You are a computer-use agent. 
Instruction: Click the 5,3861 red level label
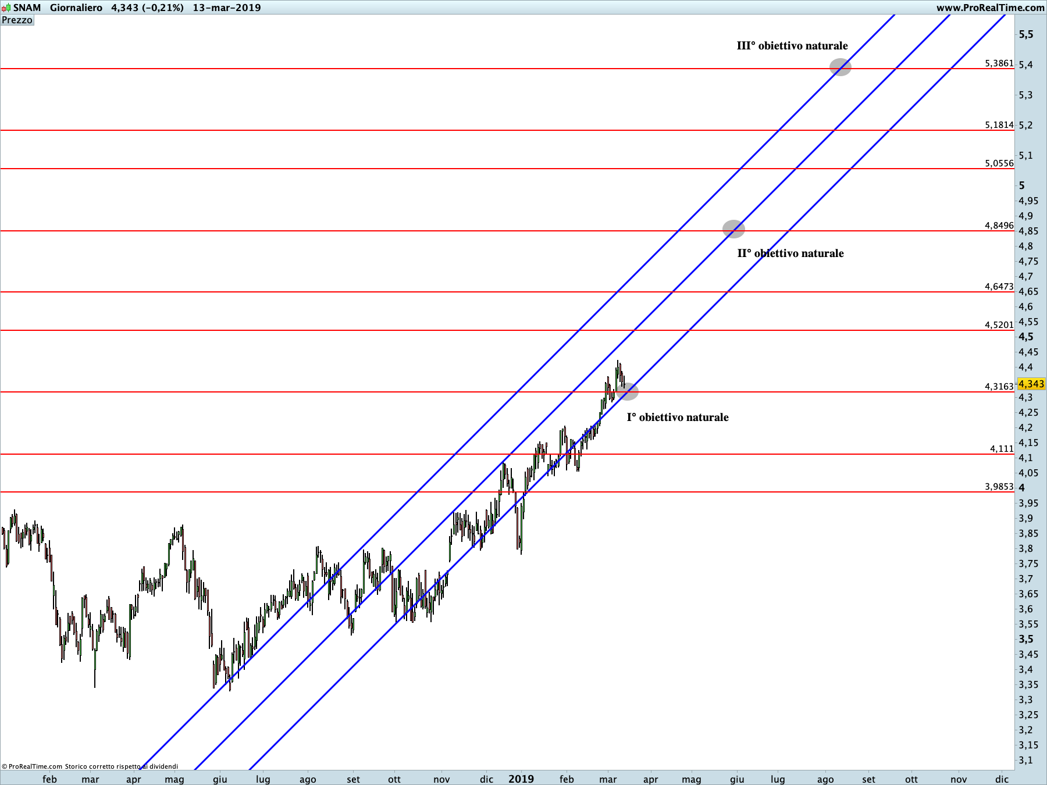pos(999,63)
